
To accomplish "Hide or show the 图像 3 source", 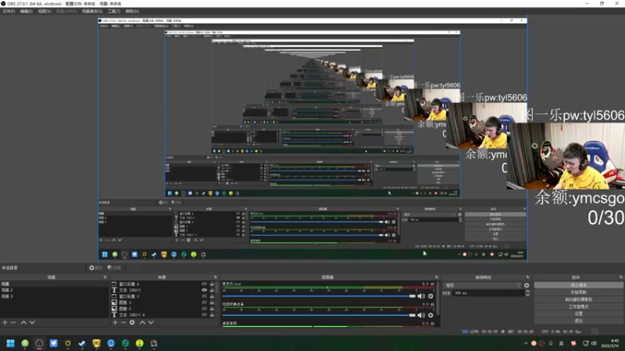I will (x=205, y=303).
